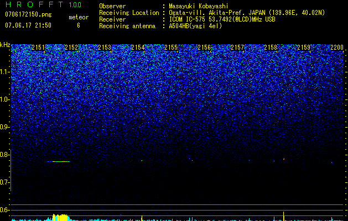Click the Receiving antenna field label
Image resolution: width=348 pixels, height=221 pixels.
tap(127, 26)
